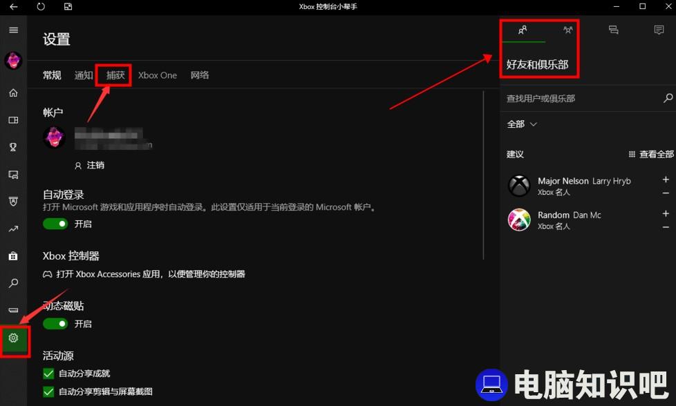This screenshot has width=676, height=406.
Task: Switch to 常规 settings tab
Action: [52, 75]
